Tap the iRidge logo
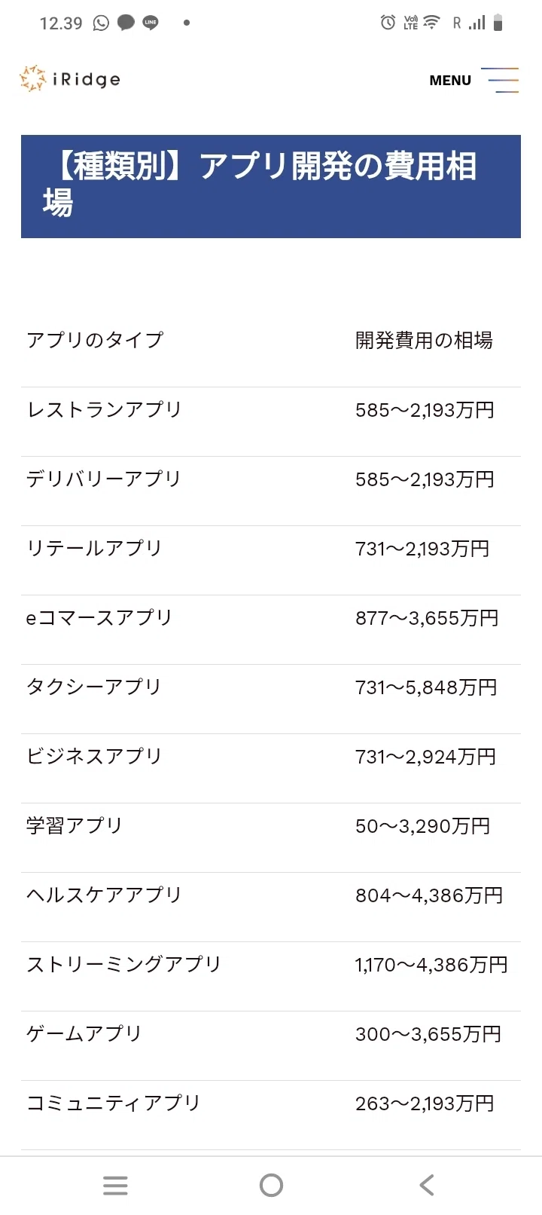 click(70, 79)
